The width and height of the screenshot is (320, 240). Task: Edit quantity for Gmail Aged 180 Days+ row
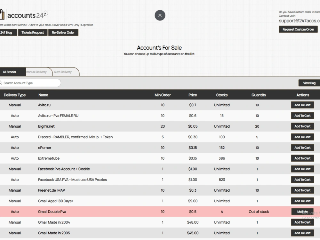click(x=257, y=201)
